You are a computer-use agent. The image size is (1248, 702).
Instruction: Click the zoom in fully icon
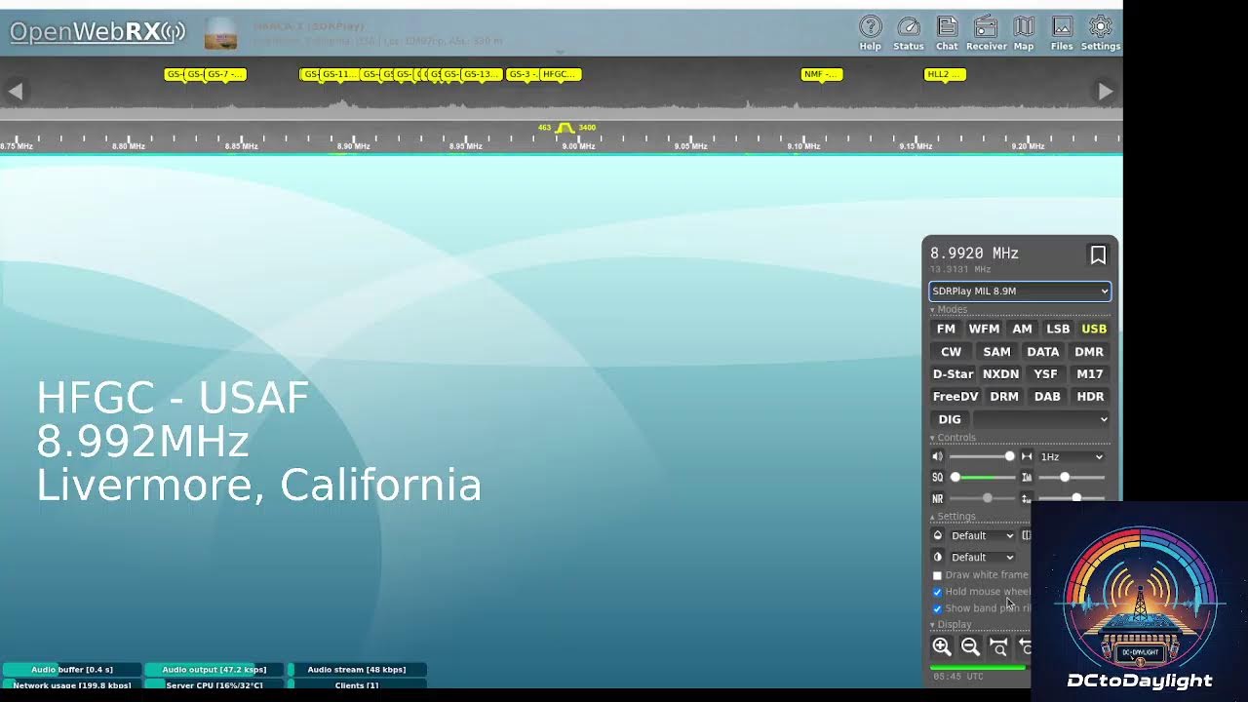pyautogui.click(x=998, y=646)
